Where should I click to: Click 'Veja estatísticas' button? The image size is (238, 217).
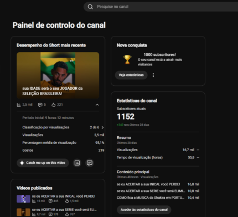coord(131,75)
